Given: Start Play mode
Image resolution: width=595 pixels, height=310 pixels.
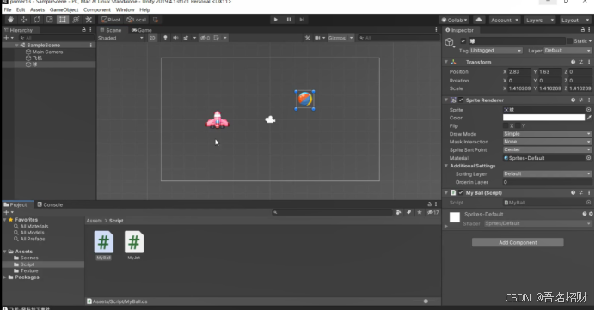Looking at the screenshot, I should (276, 20).
